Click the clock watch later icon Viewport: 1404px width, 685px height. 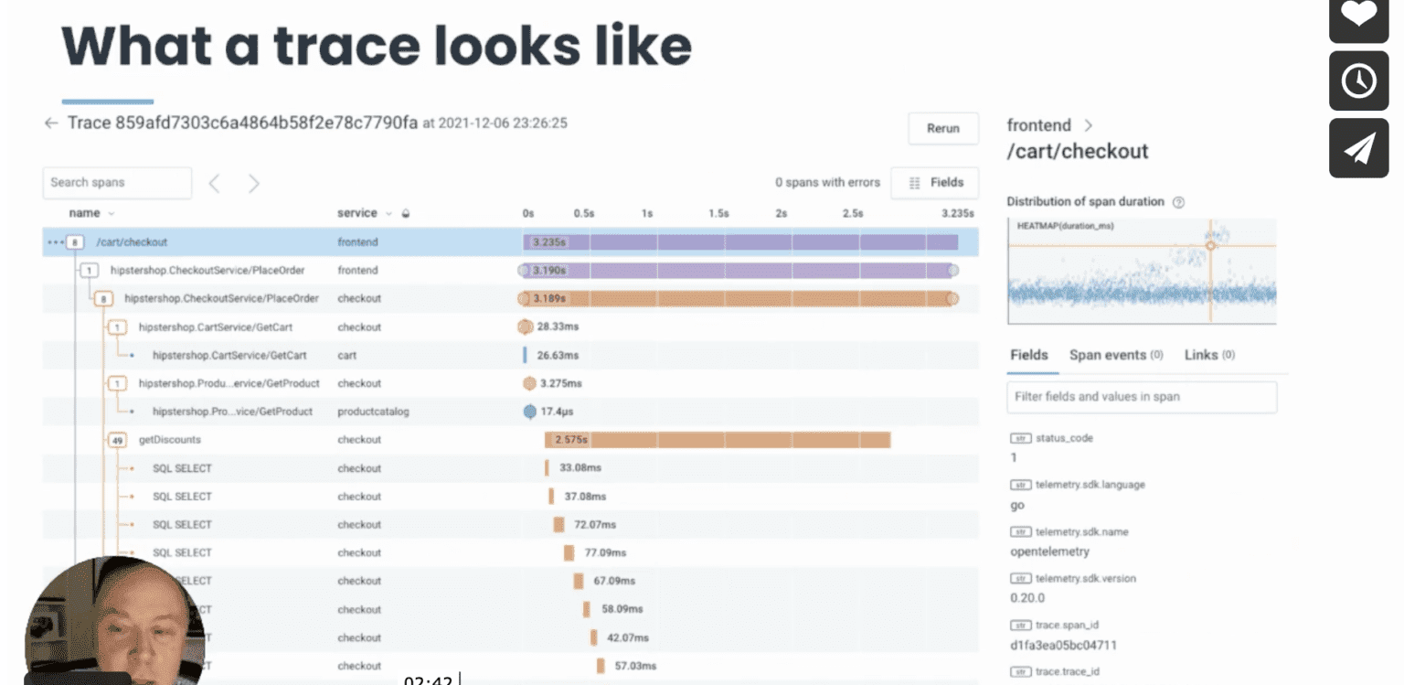[1357, 81]
